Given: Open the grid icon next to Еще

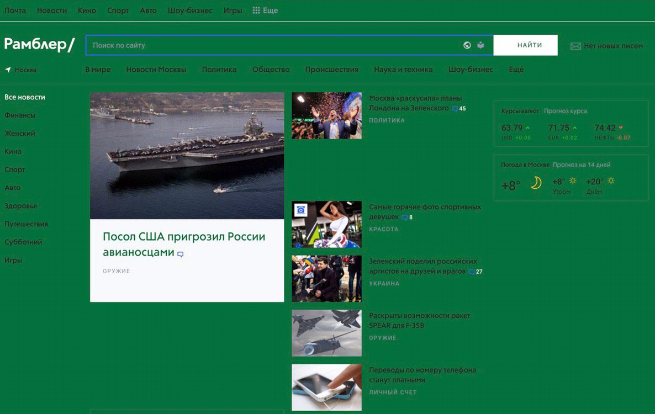Looking at the screenshot, I should 256,10.
